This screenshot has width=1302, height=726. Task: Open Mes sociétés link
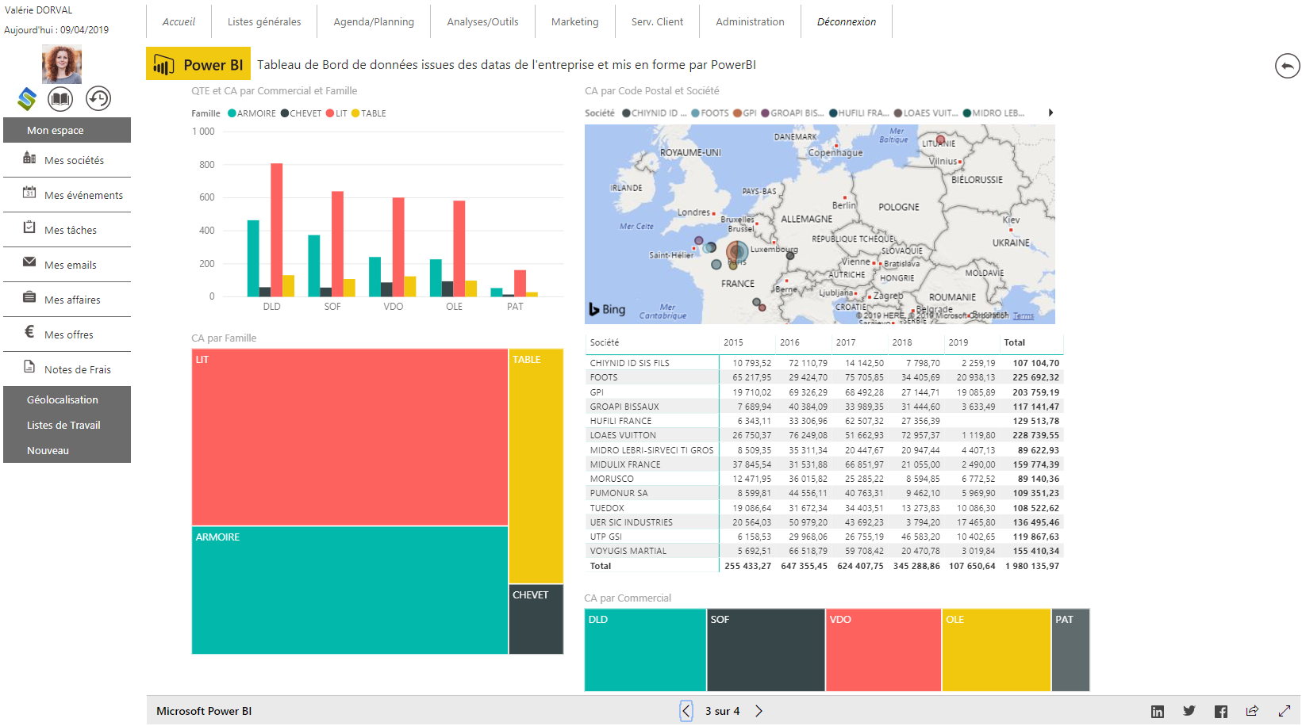[x=74, y=160]
